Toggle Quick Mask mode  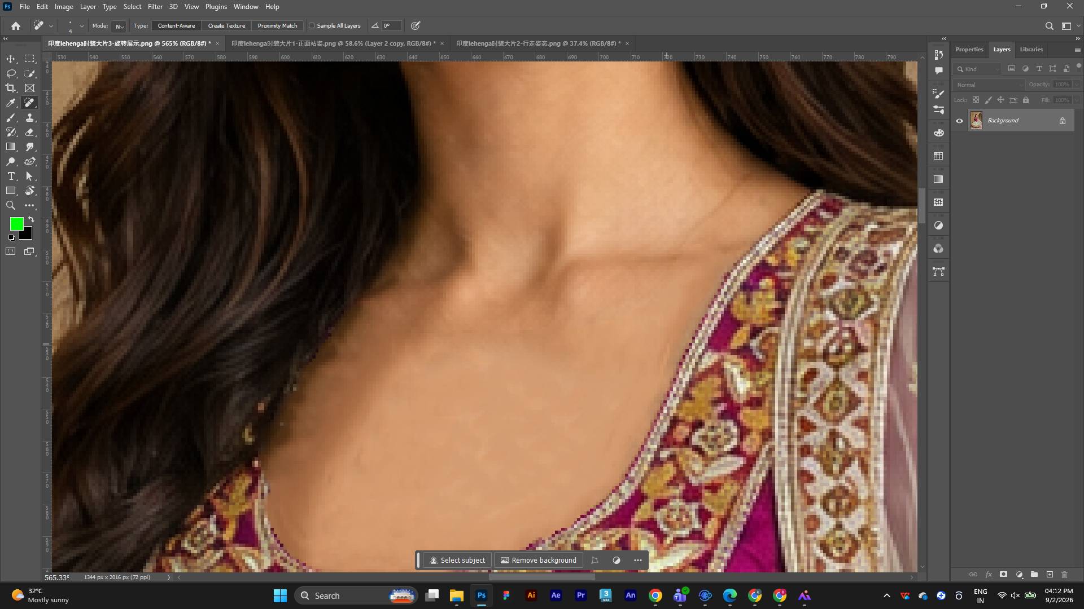click(11, 251)
